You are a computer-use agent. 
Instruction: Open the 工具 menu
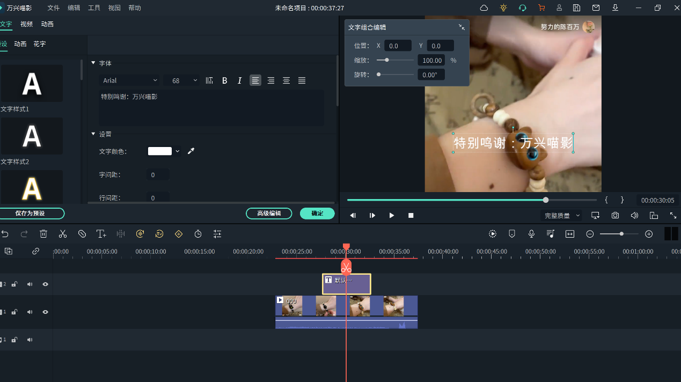click(93, 8)
